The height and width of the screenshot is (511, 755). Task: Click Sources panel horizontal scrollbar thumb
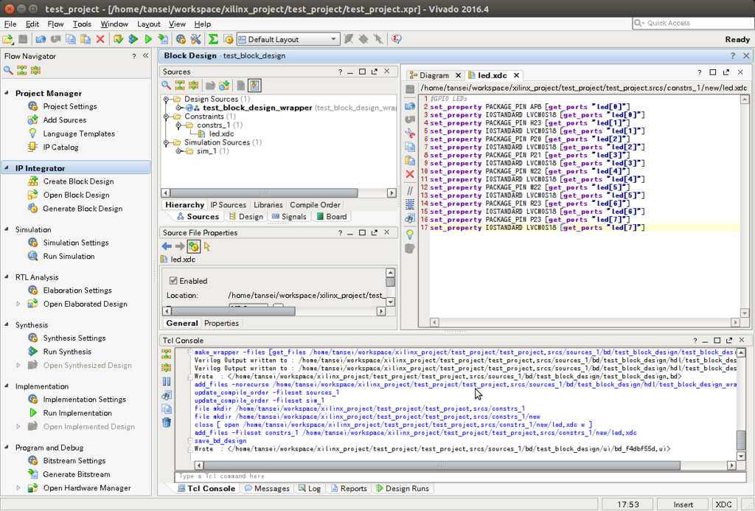pyautogui.click(x=264, y=192)
